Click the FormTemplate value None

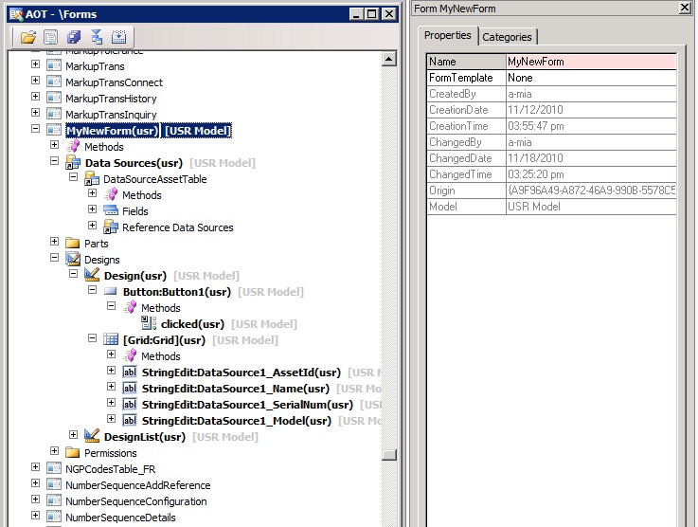click(591, 78)
